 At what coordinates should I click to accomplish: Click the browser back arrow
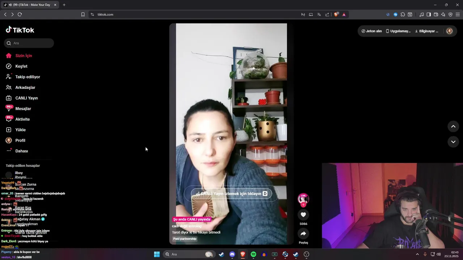coord(5,14)
